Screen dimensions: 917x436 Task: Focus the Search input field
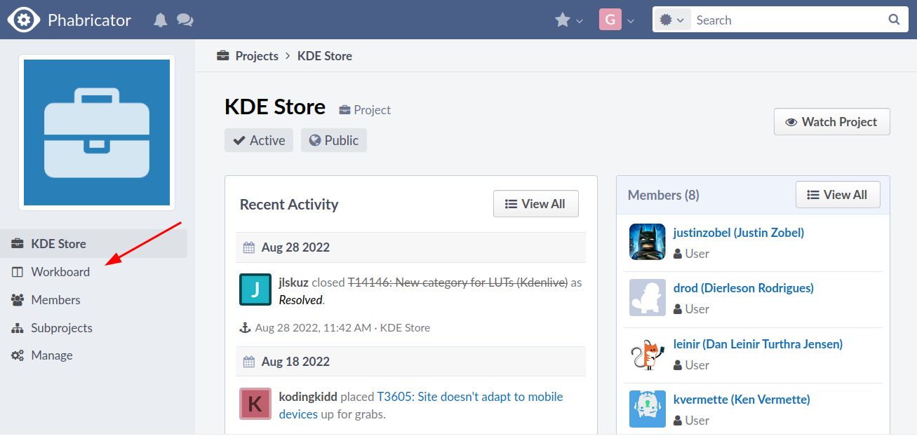click(x=786, y=20)
